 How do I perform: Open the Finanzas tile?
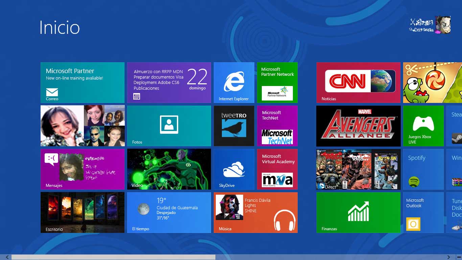pos(359,213)
